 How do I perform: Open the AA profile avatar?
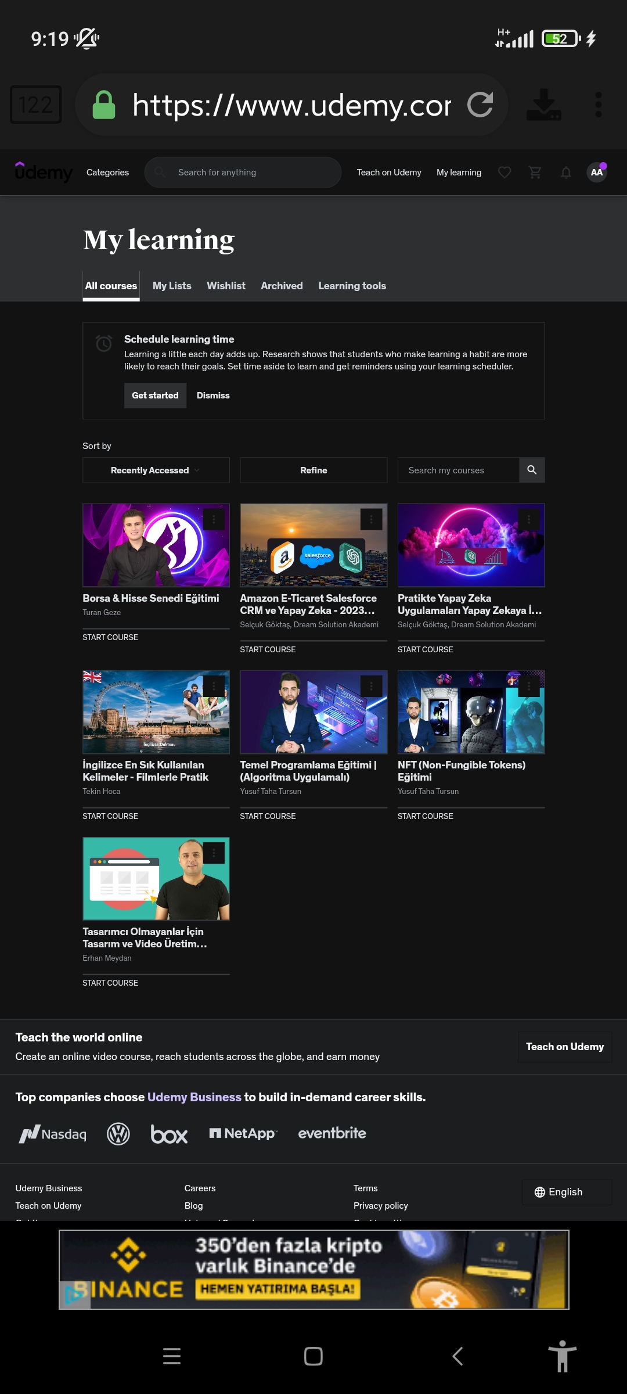(597, 173)
